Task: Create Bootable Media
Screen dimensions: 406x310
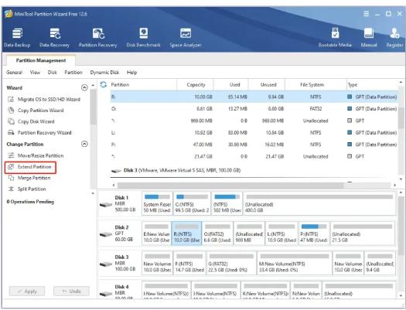Action: point(335,38)
